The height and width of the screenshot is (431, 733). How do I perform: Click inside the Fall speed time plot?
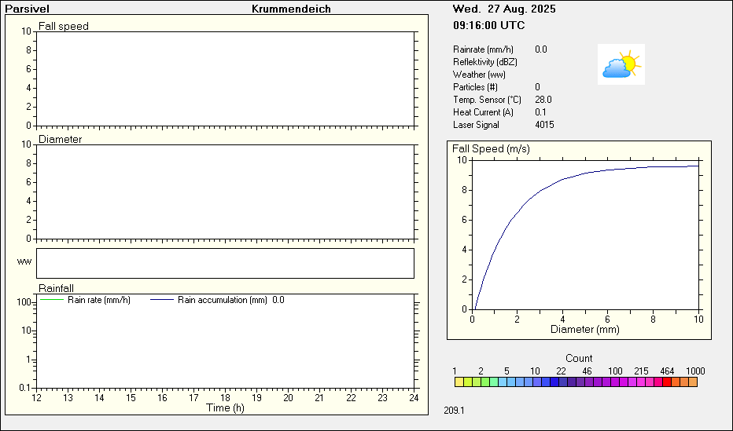click(x=225, y=79)
